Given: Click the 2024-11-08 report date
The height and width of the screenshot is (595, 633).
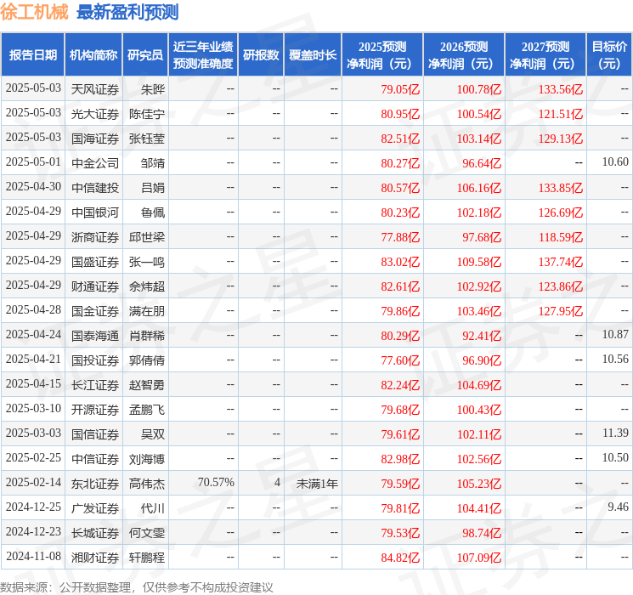Looking at the screenshot, I should pos(33,556).
